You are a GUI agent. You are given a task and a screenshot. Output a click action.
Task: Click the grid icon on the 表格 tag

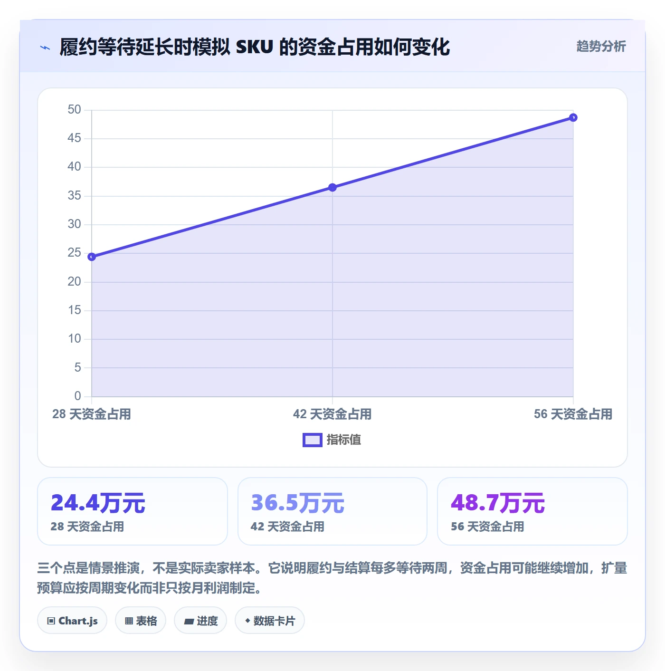click(x=129, y=621)
